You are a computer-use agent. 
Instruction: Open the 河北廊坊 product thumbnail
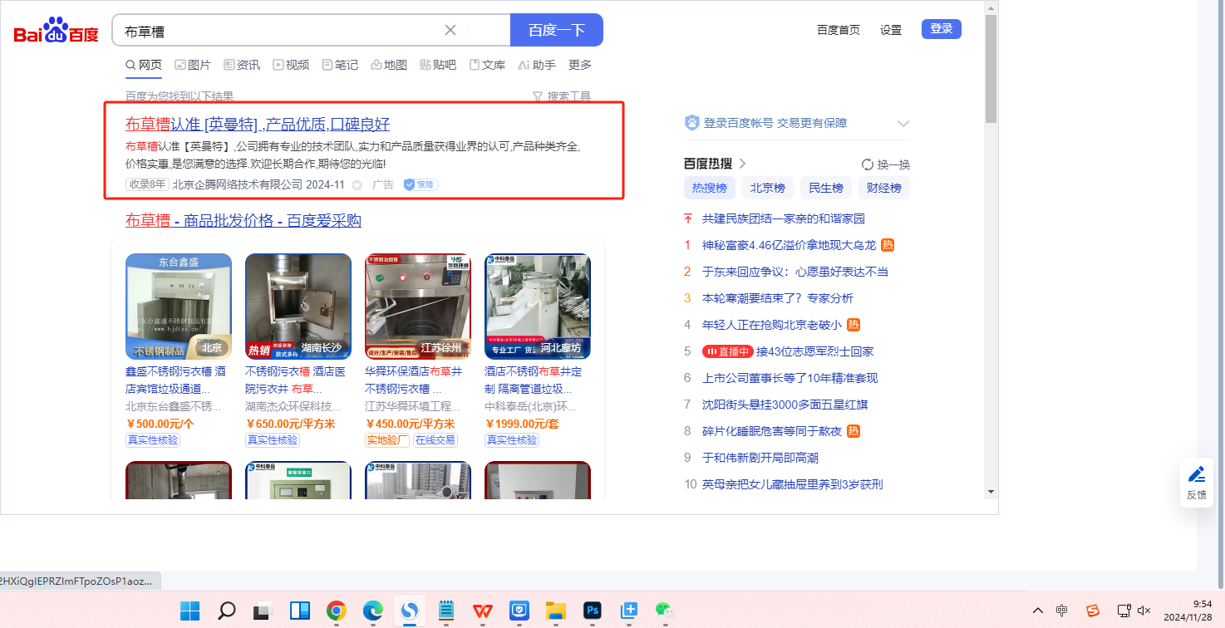(538, 307)
